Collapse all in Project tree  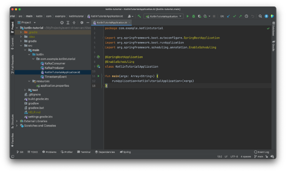point(74,23)
